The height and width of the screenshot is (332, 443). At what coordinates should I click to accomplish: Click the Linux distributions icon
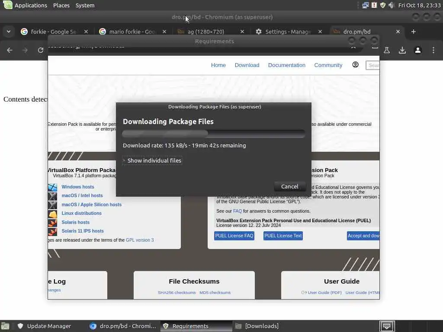pyautogui.click(x=52, y=214)
